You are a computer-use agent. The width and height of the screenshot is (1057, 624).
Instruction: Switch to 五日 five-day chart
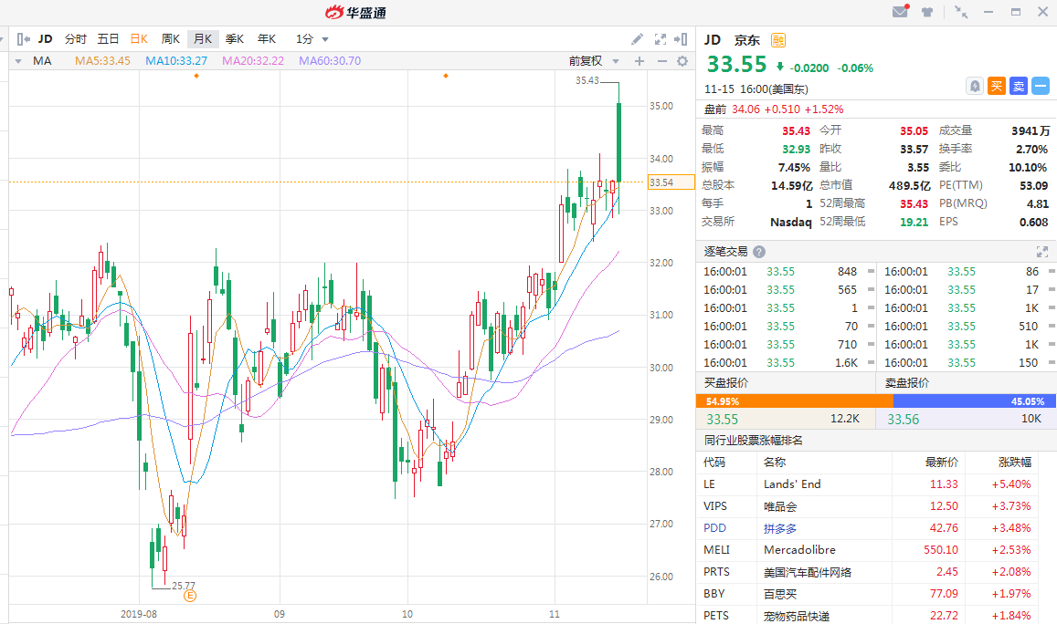108,39
